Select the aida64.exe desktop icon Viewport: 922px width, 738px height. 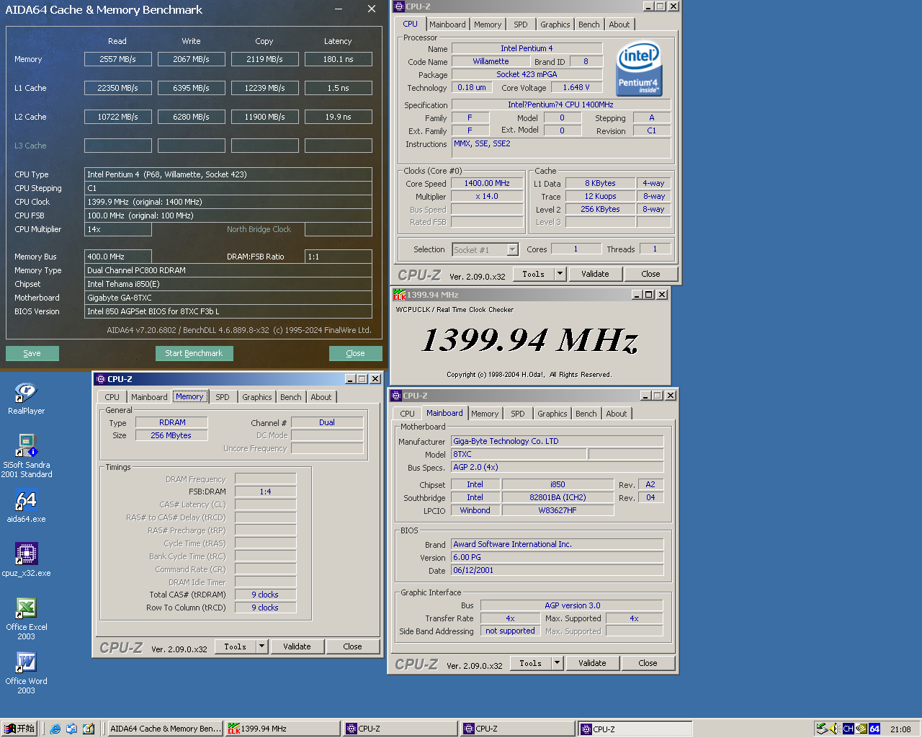[26, 506]
